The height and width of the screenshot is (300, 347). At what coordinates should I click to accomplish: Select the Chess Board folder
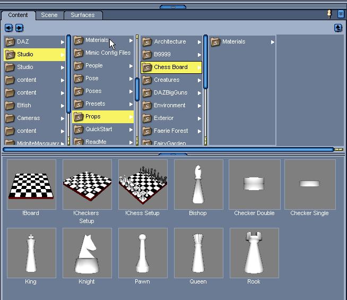tap(171, 67)
